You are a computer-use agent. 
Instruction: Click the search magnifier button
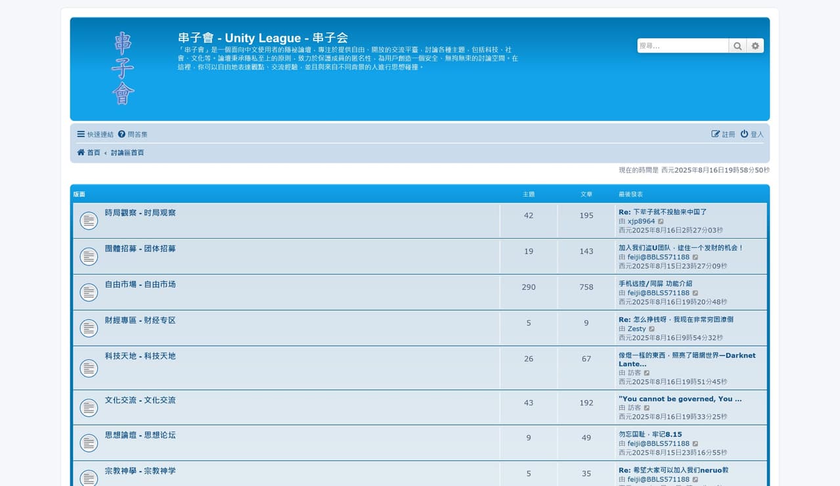pos(738,46)
